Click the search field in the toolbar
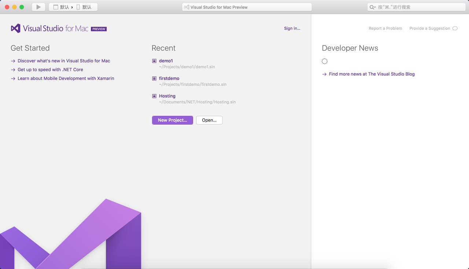469x269 pixels. [x=416, y=7]
